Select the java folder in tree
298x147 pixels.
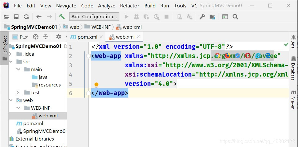click(40, 77)
